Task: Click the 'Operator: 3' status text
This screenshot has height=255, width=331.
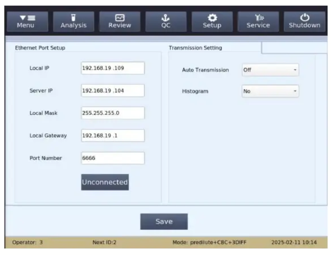Action: [x=27, y=242]
